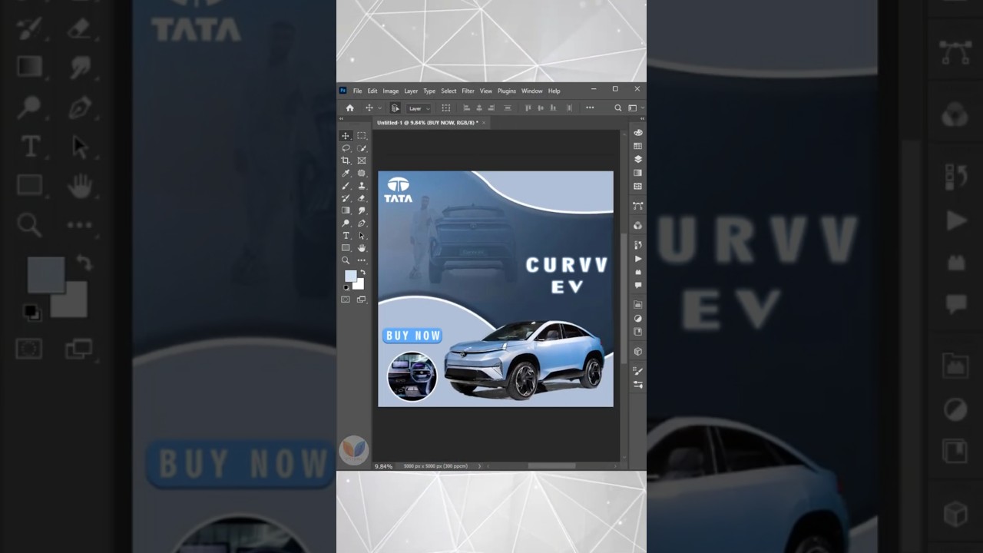Close the Untitled-1 document tab
This screenshot has width=983, height=553.
point(484,123)
